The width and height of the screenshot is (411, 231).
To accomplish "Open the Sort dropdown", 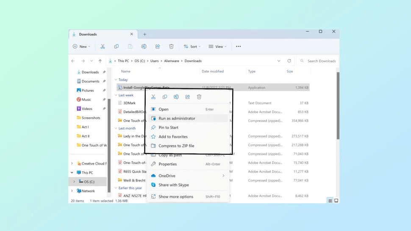I will [192, 47].
